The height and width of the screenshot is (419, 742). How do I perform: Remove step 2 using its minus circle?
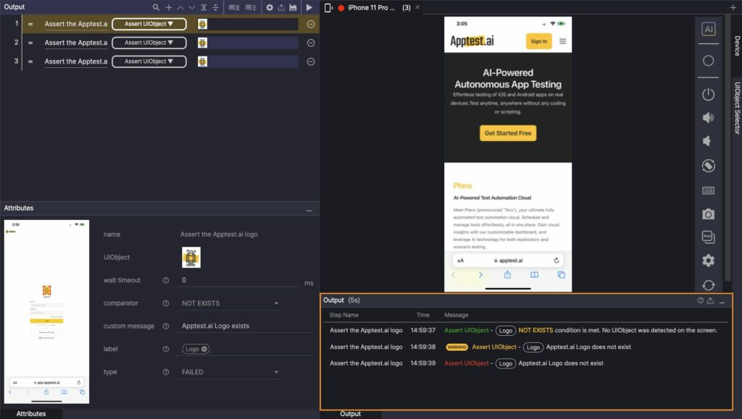pos(311,43)
